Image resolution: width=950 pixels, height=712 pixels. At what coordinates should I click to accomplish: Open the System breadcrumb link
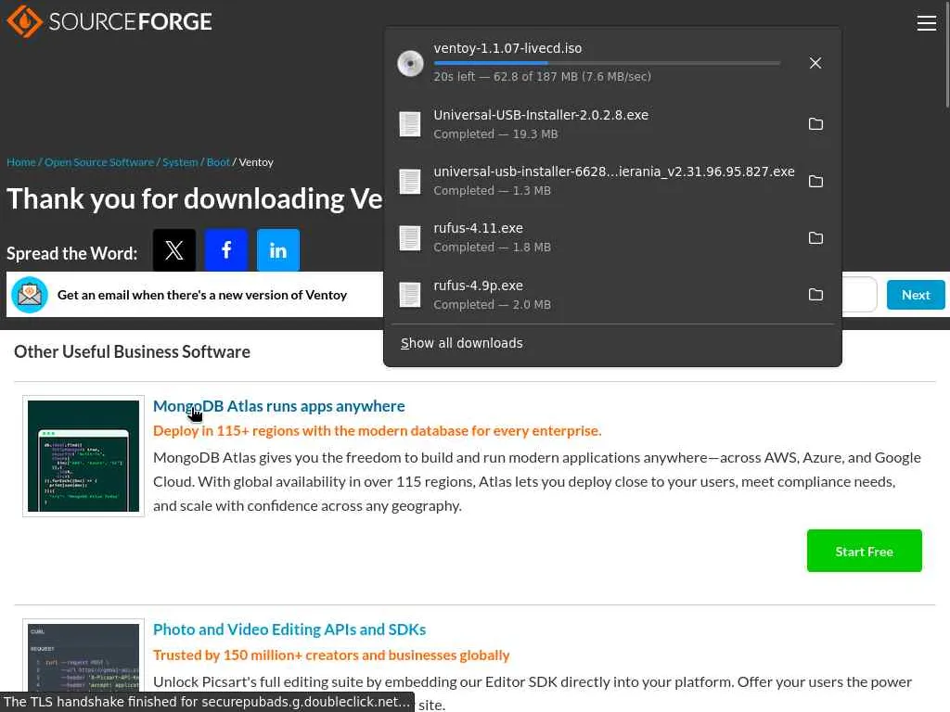tap(180, 162)
